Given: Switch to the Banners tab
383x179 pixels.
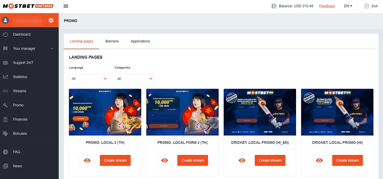Looking at the screenshot, I should tap(112, 41).
